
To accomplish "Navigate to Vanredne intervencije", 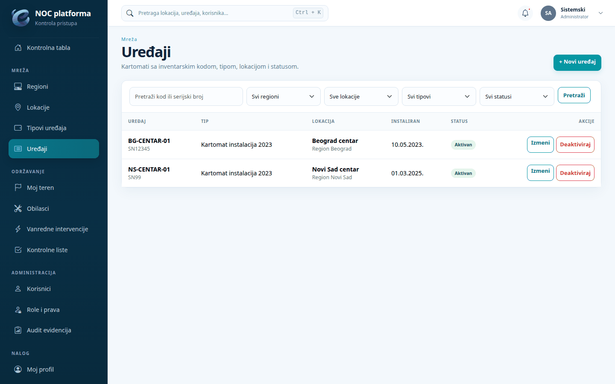I will click(54, 229).
